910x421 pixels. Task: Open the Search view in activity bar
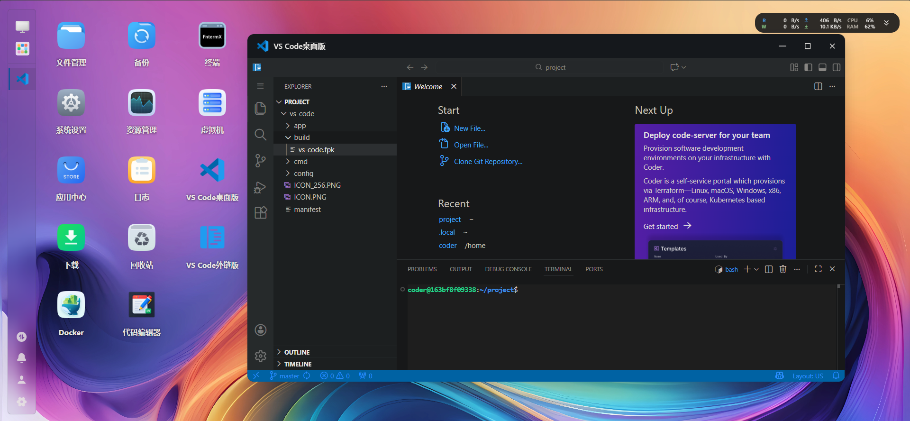tap(260, 135)
